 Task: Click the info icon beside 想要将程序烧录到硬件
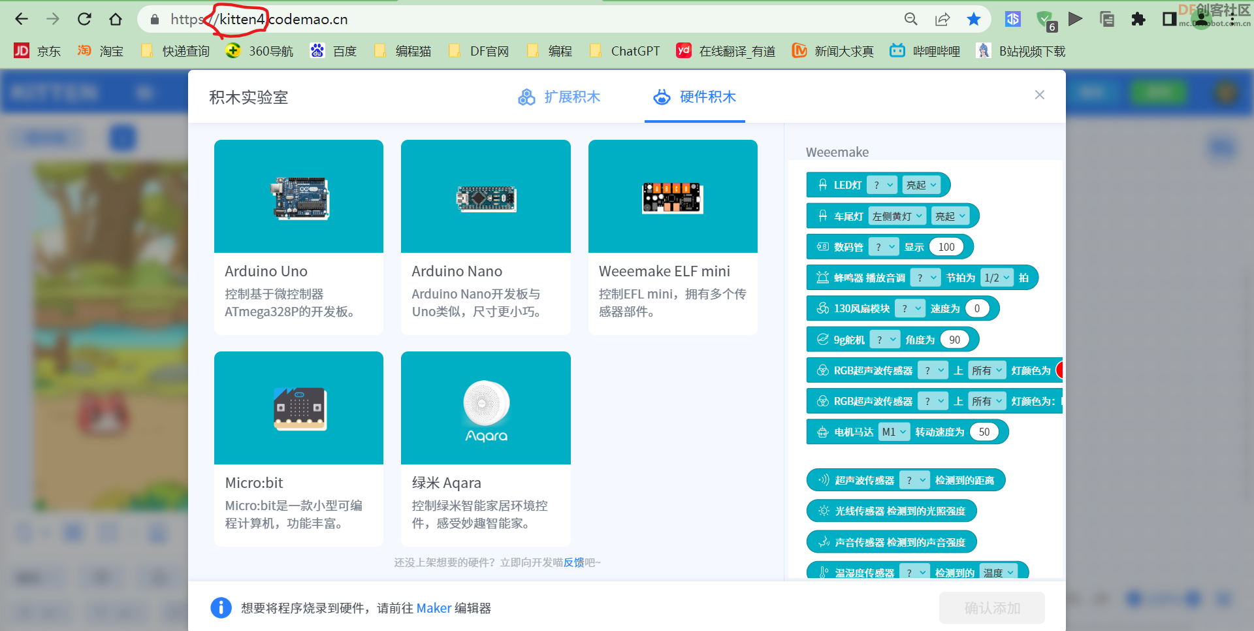[x=221, y=607]
